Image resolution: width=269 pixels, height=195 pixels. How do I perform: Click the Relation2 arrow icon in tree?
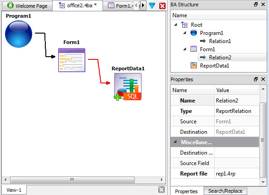tap(203, 57)
